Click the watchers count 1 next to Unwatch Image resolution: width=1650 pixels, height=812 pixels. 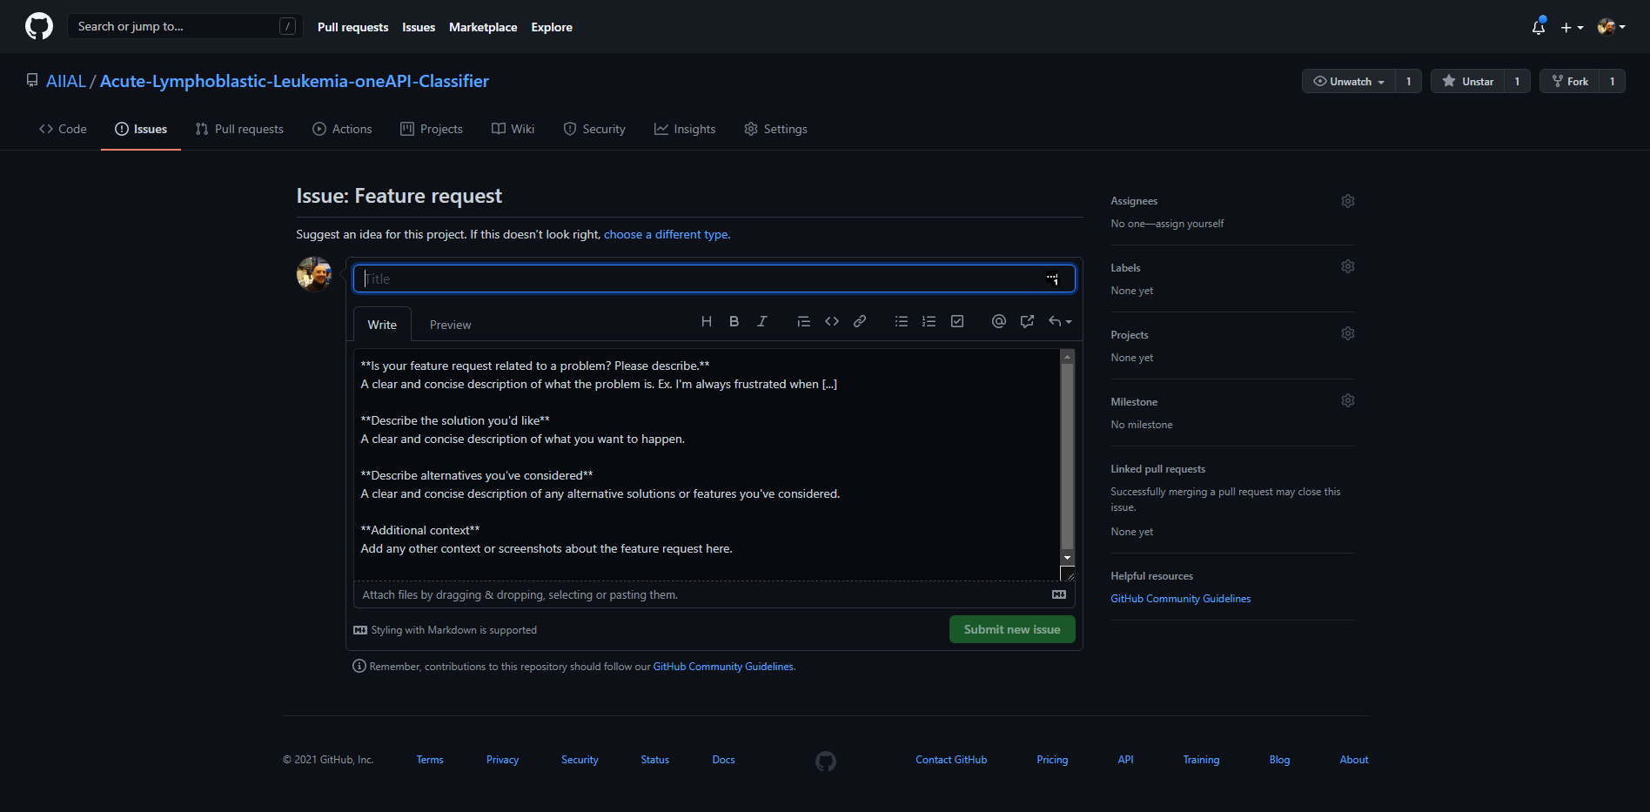pyautogui.click(x=1408, y=81)
